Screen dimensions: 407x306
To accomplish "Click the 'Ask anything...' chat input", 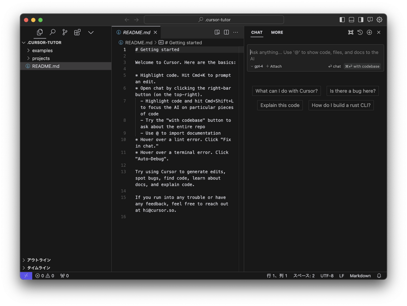I will point(315,56).
